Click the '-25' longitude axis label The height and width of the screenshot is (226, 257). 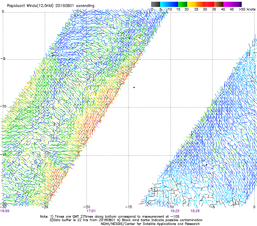pos(45,207)
